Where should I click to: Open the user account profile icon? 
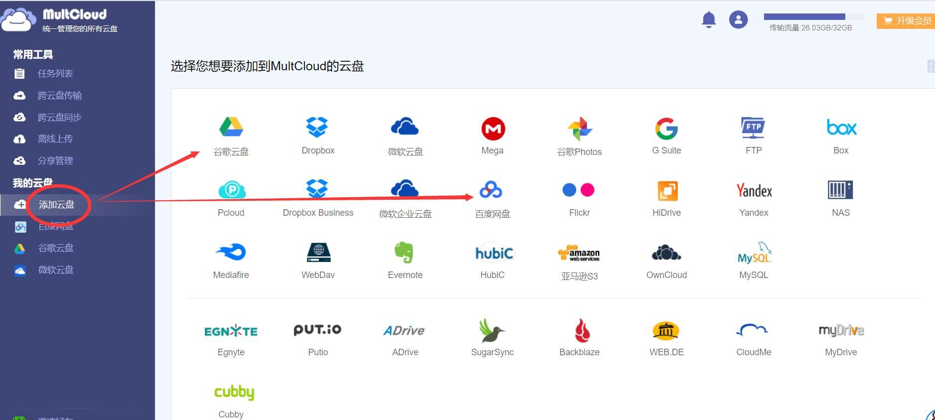(738, 20)
